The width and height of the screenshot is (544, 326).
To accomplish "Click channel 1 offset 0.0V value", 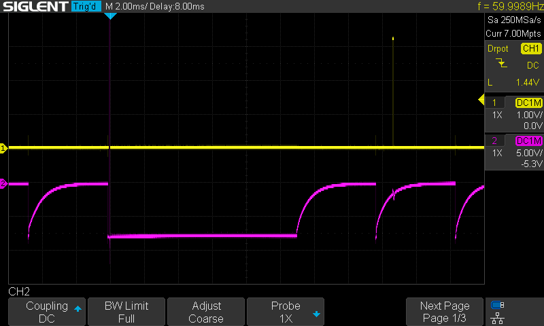I will click(x=533, y=126).
